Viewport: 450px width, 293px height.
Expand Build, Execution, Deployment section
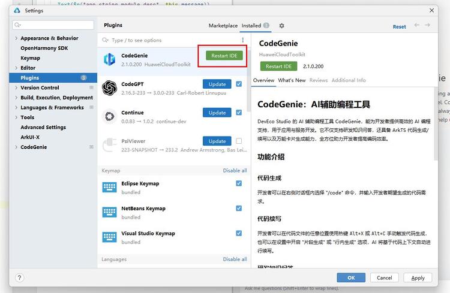16,98
